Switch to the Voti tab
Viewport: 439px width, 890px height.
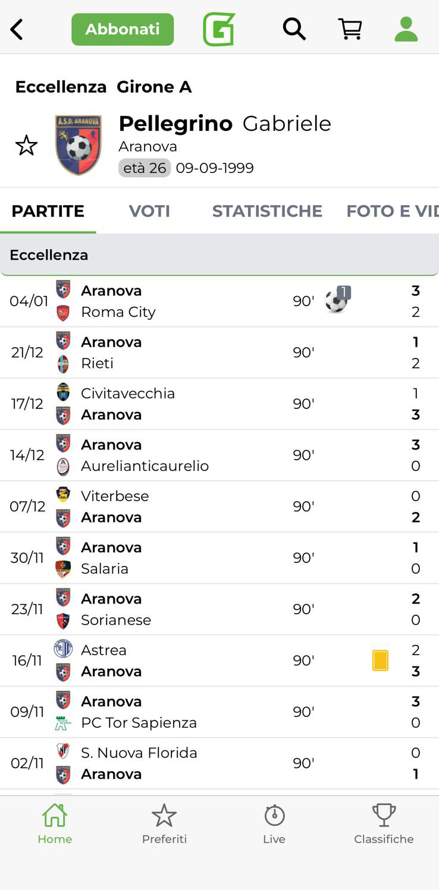click(x=149, y=211)
